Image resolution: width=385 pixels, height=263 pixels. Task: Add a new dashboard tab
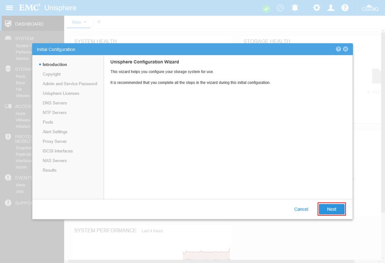click(99, 22)
